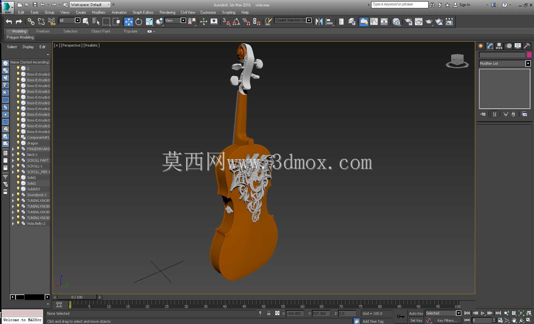The image size is (534, 324).
Task: Open the Create Selection Set dropdown
Action: (293, 20)
